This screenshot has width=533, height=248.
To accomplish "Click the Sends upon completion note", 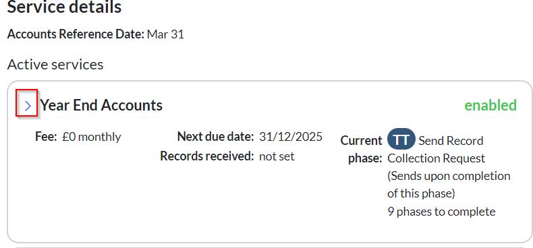I will pyautogui.click(x=449, y=185).
